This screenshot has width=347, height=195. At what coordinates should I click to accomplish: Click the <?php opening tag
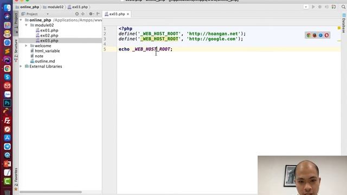[125, 29]
